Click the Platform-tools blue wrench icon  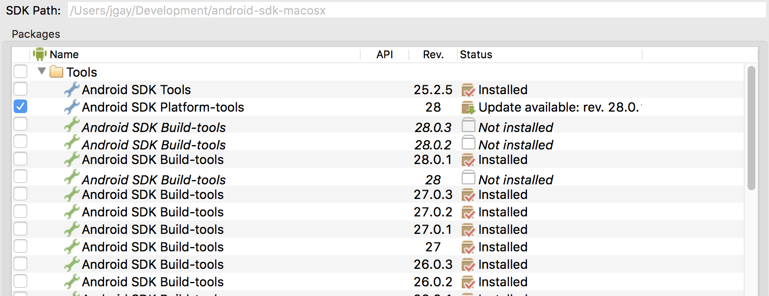coord(72,107)
